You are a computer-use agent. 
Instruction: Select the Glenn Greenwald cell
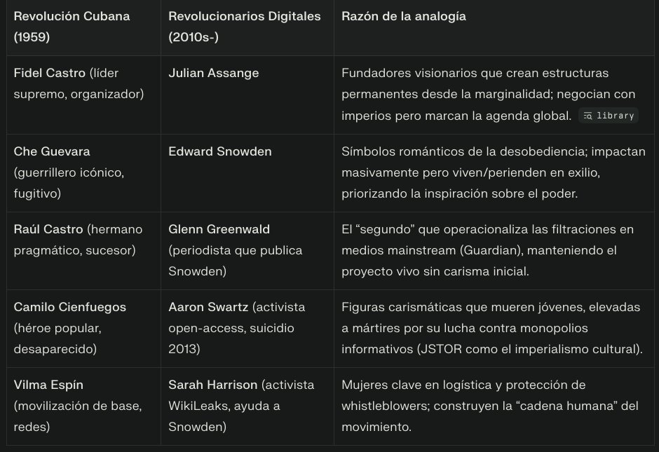[x=247, y=251]
